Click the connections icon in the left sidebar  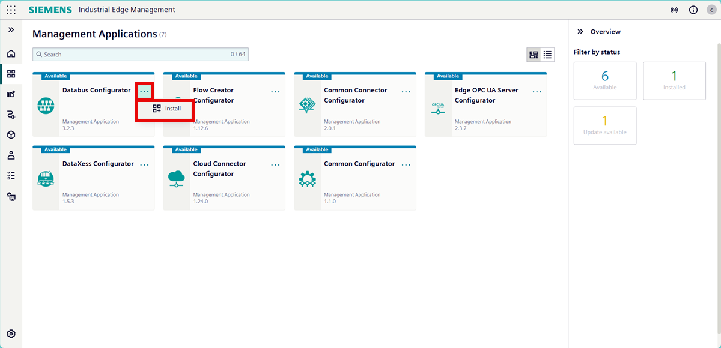click(11, 114)
